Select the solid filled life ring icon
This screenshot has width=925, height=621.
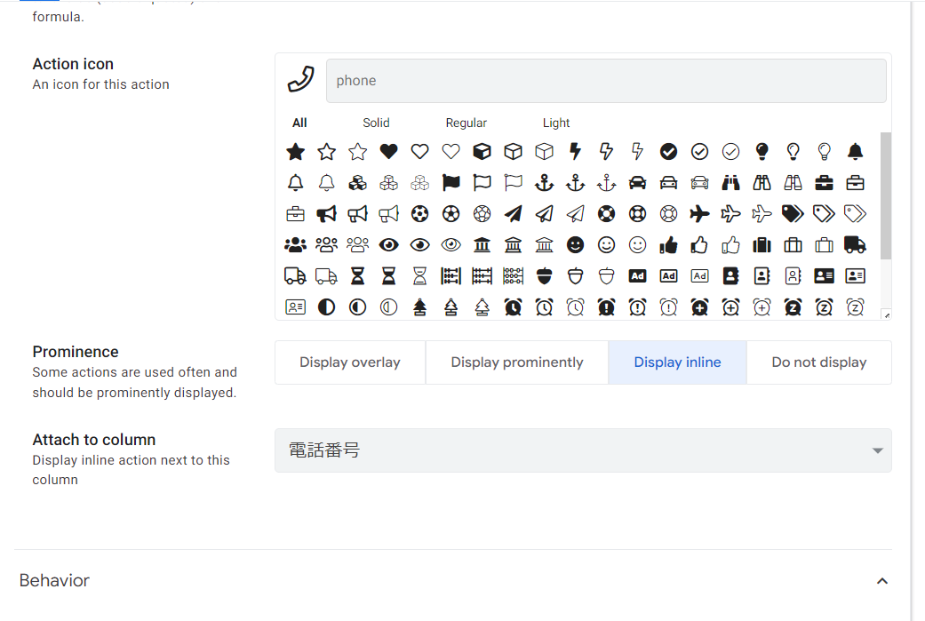tap(606, 213)
